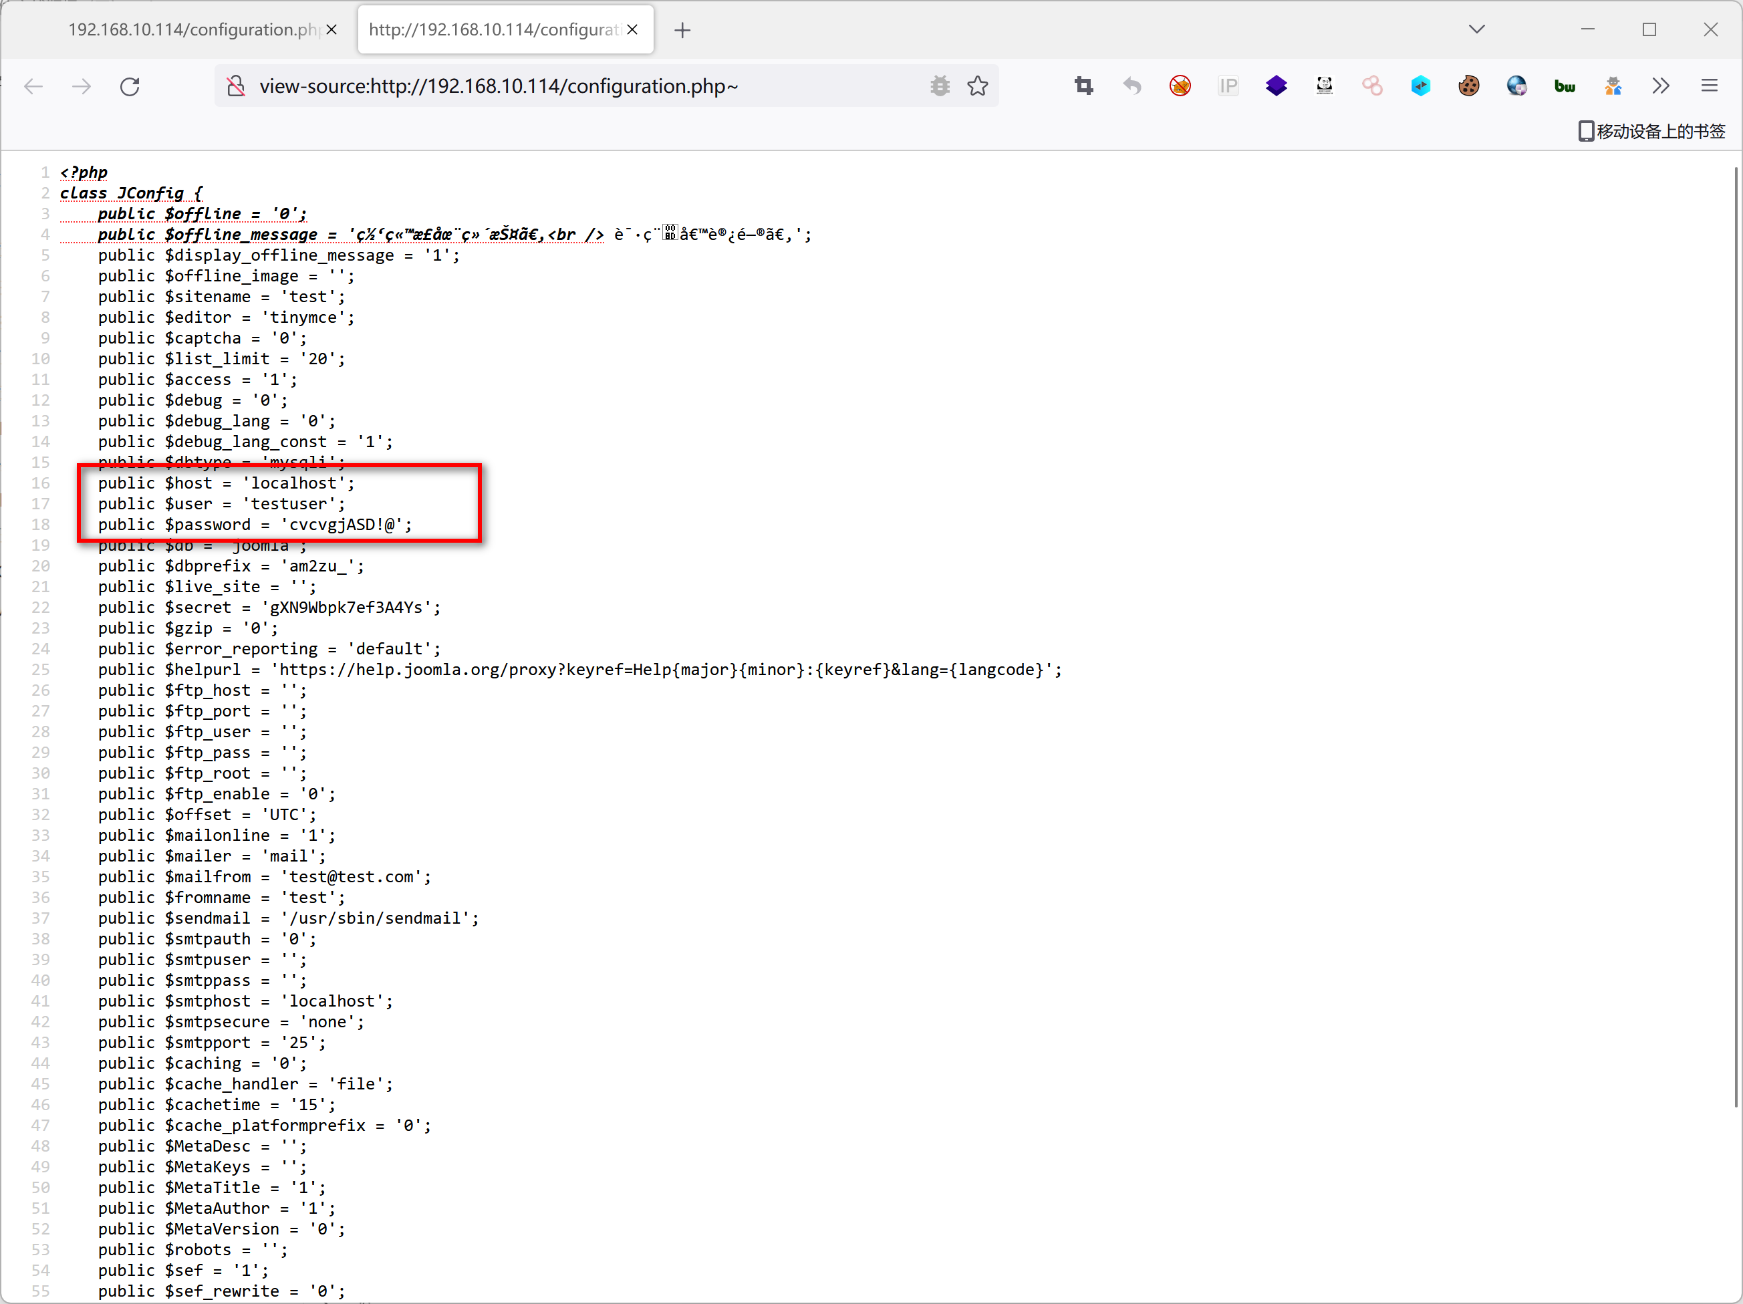
Task: Bookmark this page with the star
Action: pyautogui.click(x=978, y=86)
